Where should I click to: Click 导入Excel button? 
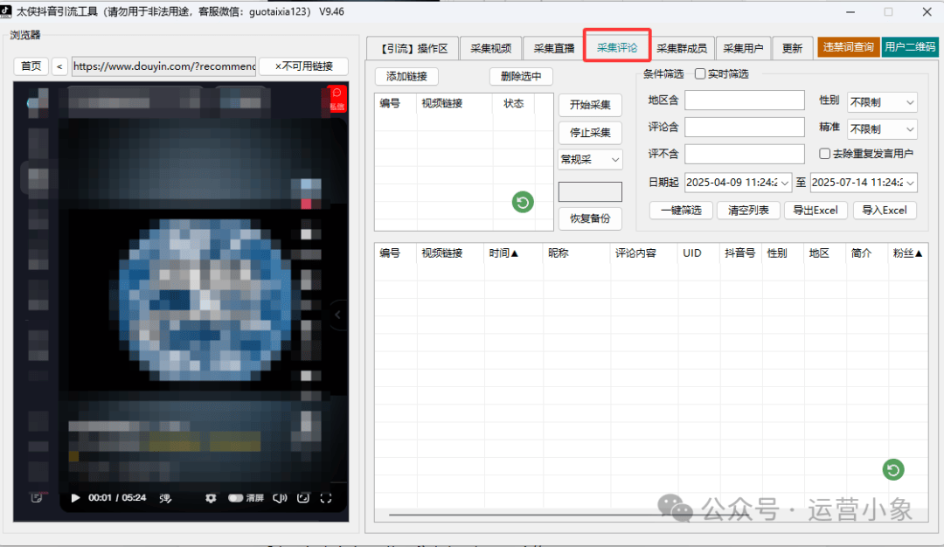point(885,210)
